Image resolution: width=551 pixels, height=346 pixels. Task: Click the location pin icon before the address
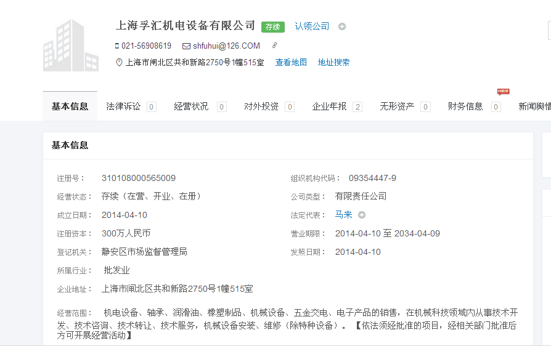tap(119, 62)
